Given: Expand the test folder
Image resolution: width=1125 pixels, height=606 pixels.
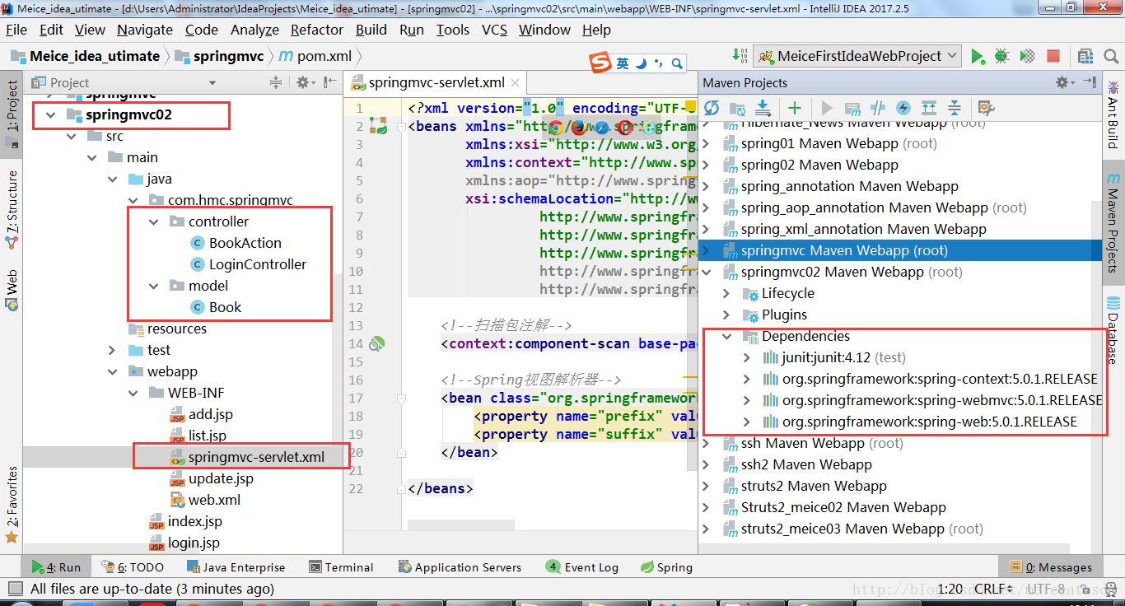Looking at the screenshot, I should coord(113,350).
